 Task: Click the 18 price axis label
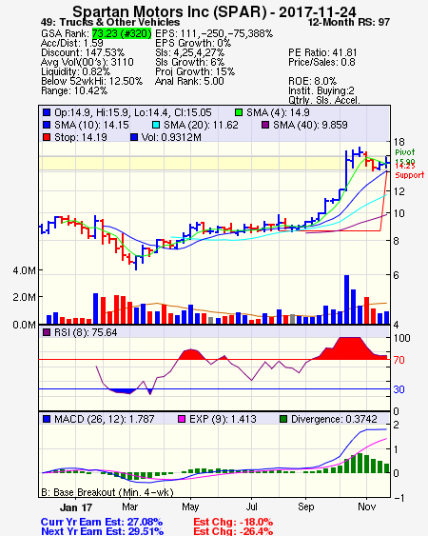(x=399, y=142)
